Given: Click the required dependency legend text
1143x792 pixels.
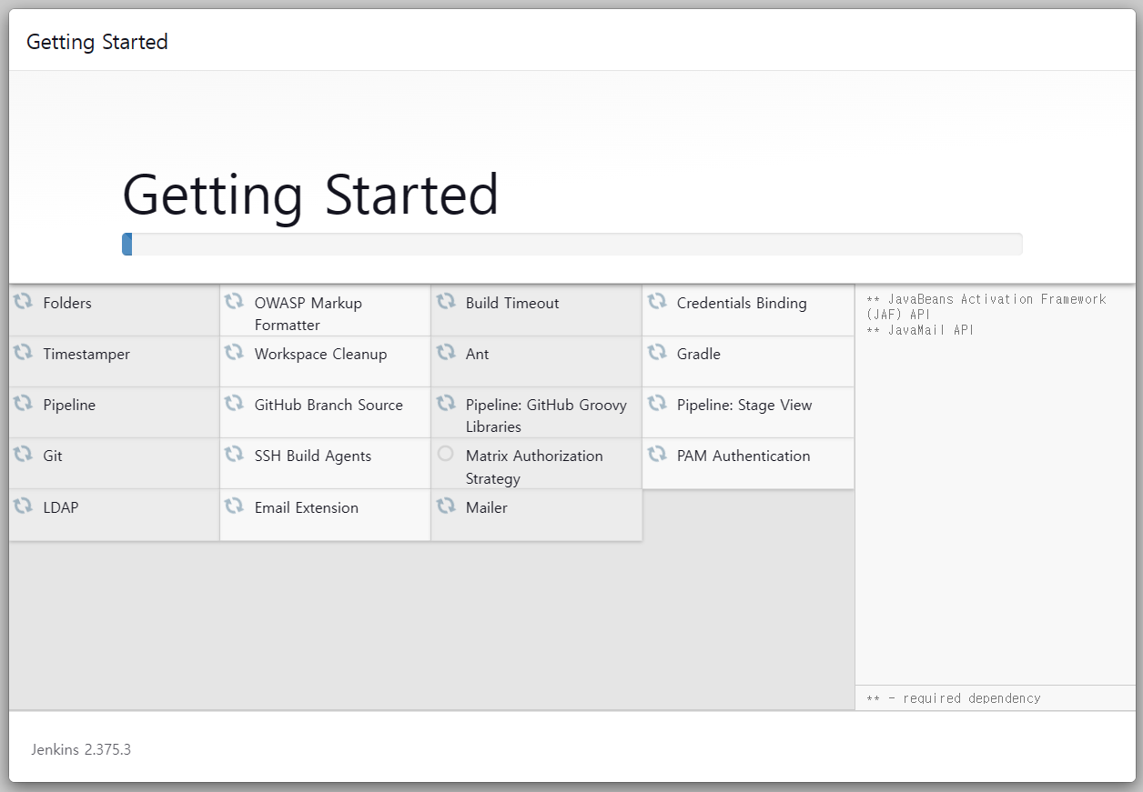Looking at the screenshot, I should 954,698.
